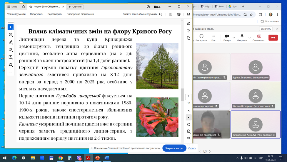This screenshot has width=287, height=162.
Task: Rotate the page with the rotate icon
Action: (188, 124)
